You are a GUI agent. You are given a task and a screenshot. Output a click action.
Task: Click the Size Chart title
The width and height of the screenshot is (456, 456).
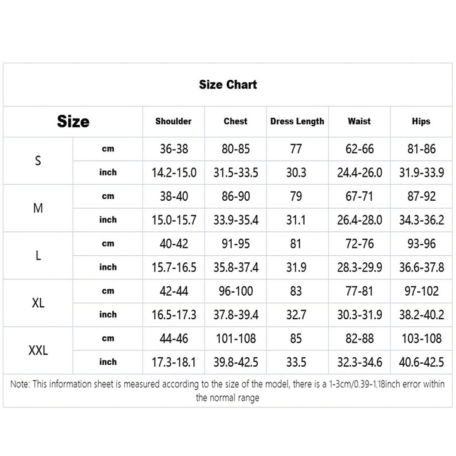pyautogui.click(x=228, y=84)
